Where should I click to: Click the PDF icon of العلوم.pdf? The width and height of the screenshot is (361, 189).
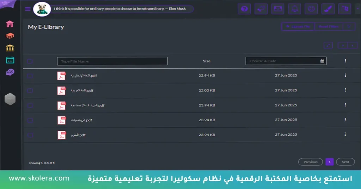point(61,135)
